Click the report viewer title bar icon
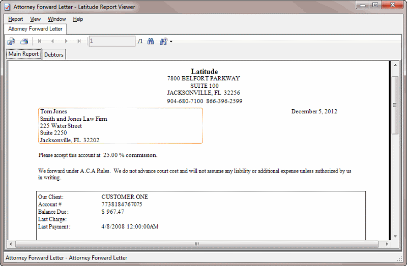This screenshot has width=407, height=266. (x=7, y=7)
